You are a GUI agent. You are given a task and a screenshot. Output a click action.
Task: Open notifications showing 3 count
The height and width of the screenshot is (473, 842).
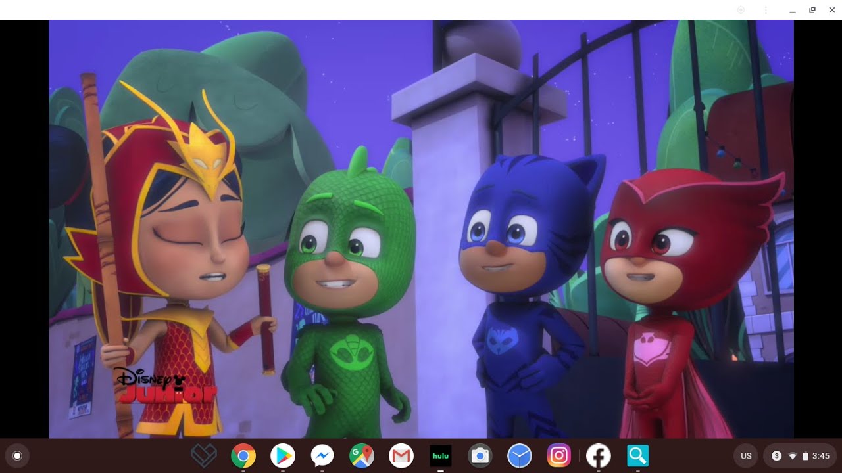[776, 456]
